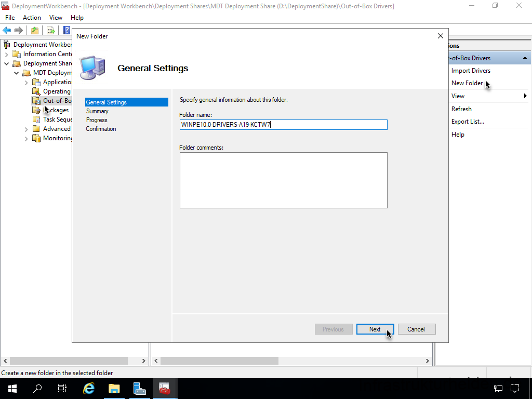Click the center pane horizontal scrollbar thumb

219,361
